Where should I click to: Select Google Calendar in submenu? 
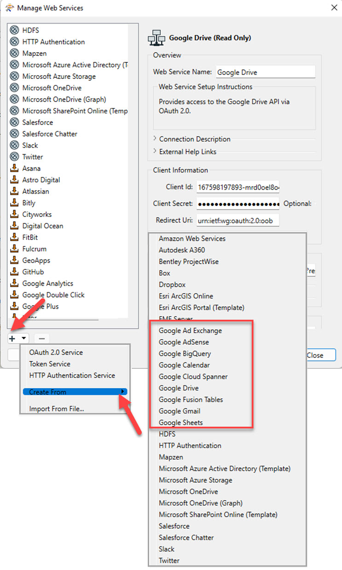pyautogui.click(x=184, y=365)
